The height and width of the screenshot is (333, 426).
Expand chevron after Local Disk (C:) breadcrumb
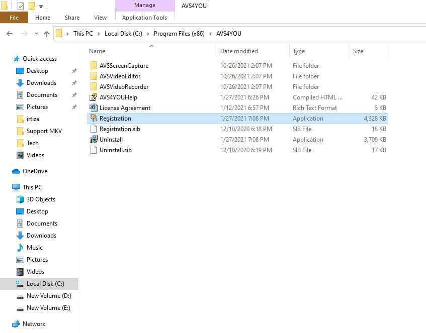click(148, 34)
